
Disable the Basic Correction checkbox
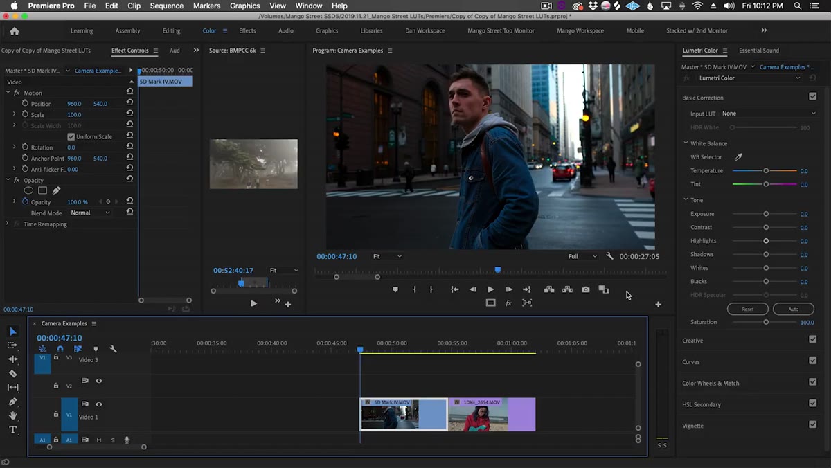tap(812, 97)
